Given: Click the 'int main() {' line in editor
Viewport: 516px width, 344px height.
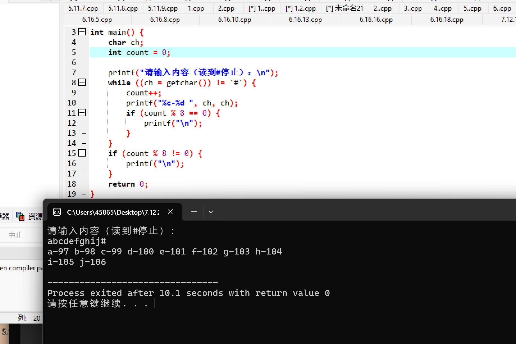Looking at the screenshot, I should pos(117,32).
